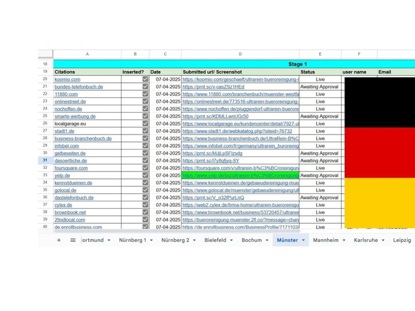Add a new sheet with plus icon

click(59, 240)
